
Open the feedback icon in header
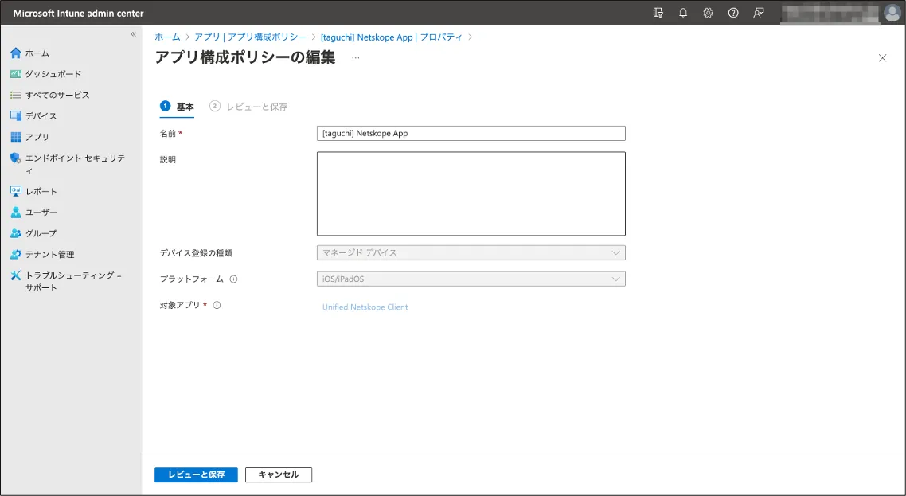pos(759,13)
